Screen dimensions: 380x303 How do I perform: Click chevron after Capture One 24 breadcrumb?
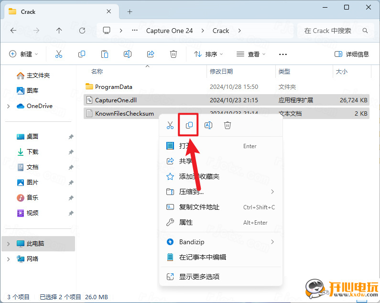pyautogui.click(x=203, y=31)
